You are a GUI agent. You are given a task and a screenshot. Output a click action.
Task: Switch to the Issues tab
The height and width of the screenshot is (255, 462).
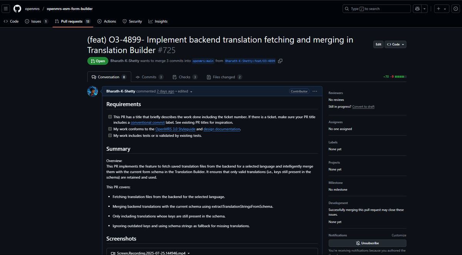pos(36,21)
